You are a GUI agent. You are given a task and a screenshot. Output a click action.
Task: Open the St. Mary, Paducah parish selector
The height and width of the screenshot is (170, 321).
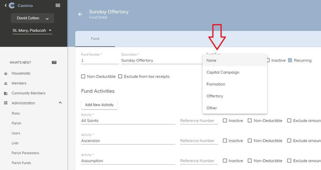(x=32, y=30)
